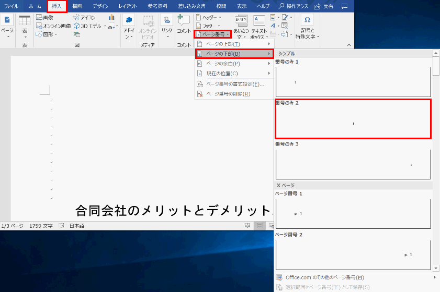The height and width of the screenshot is (292, 440).
Task: Expand the フッター (Footer) dropdown
Action: coord(209,26)
